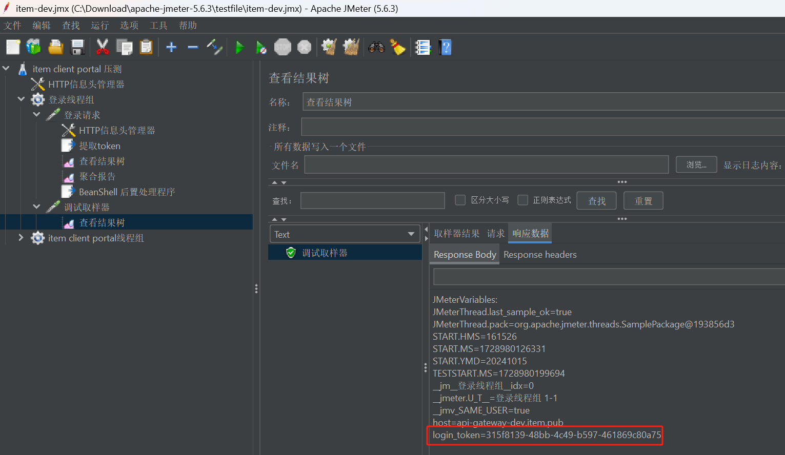The width and height of the screenshot is (785, 455).
Task: Click the 浏览… file browse button
Action: tap(696, 164)
